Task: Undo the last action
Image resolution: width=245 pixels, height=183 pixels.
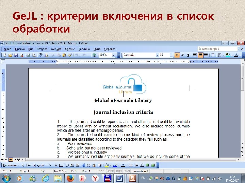Action: pyautogui.click(x=77, y=55)
